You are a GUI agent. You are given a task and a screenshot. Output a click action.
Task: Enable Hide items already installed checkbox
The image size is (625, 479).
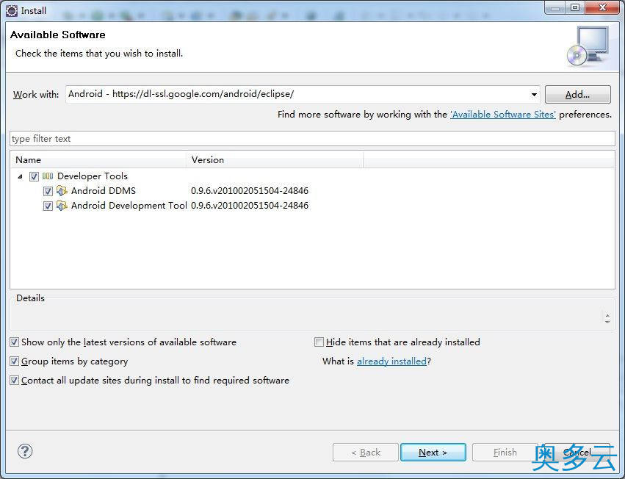tap(319, 342)
